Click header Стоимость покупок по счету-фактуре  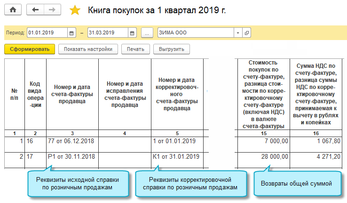[x=264, y=94]
